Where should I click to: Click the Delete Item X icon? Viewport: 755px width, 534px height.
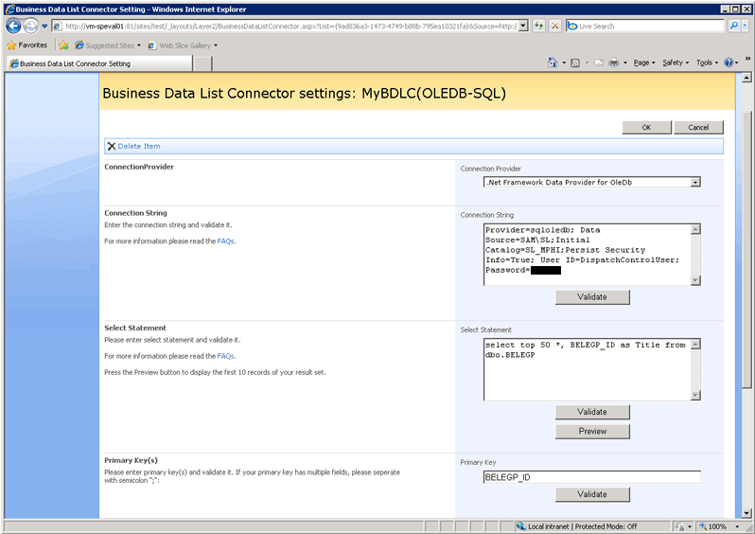click(112, 146)
